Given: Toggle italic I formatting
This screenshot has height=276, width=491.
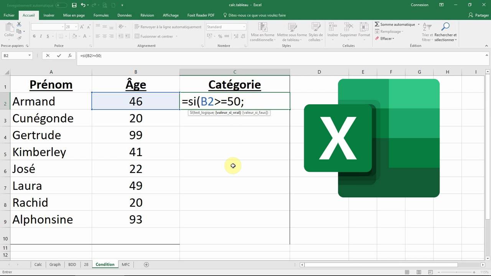Looking at the screenshot, I should coord(40,36).
